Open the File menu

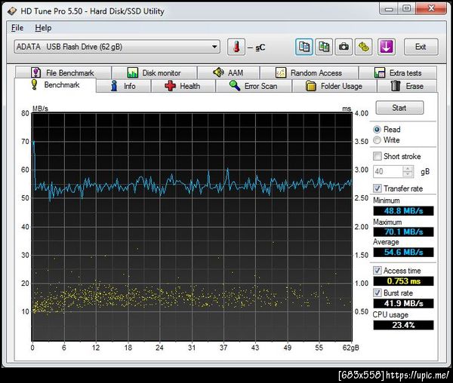(x=18, y=28)
